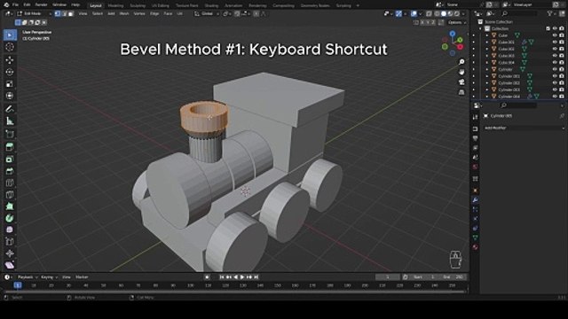Enable vertex select mode
Screen dimensions: 568x319
tap(57, 14)
